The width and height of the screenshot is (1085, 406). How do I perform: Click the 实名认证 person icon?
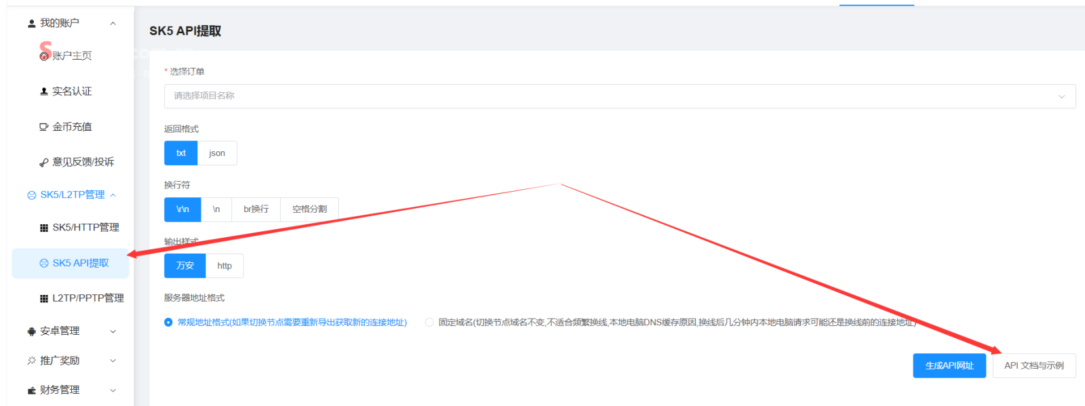[x=44, y=92]
